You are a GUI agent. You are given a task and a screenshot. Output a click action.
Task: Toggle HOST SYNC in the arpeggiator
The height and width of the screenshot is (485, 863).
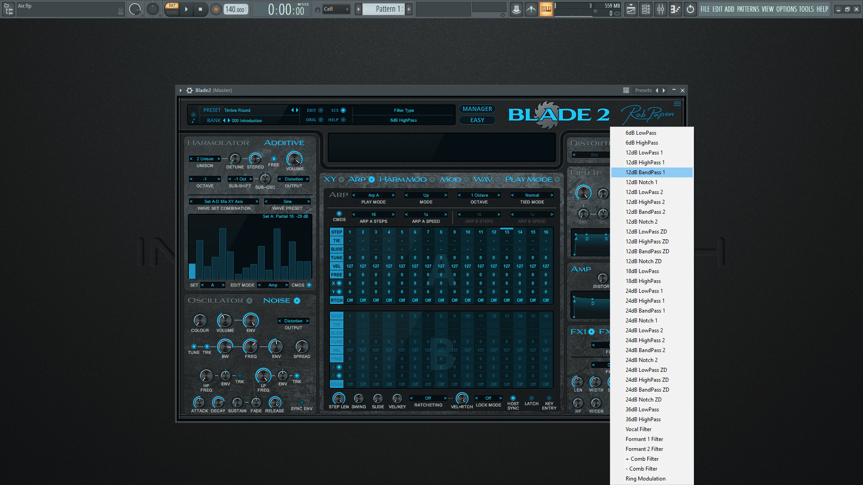pos(513,398)
